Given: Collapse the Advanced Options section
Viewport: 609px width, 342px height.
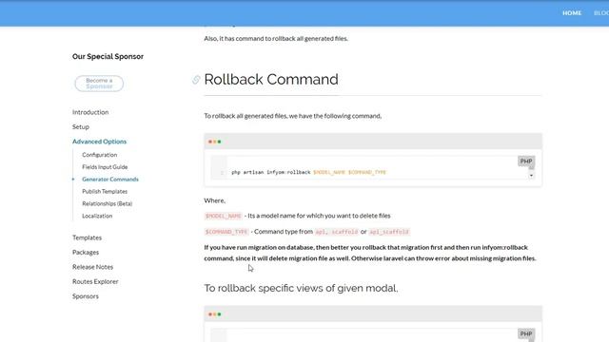Looking at the screenshot, I should (x=99, y=142).
